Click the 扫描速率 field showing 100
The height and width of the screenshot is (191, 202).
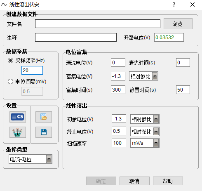(119, 143)
